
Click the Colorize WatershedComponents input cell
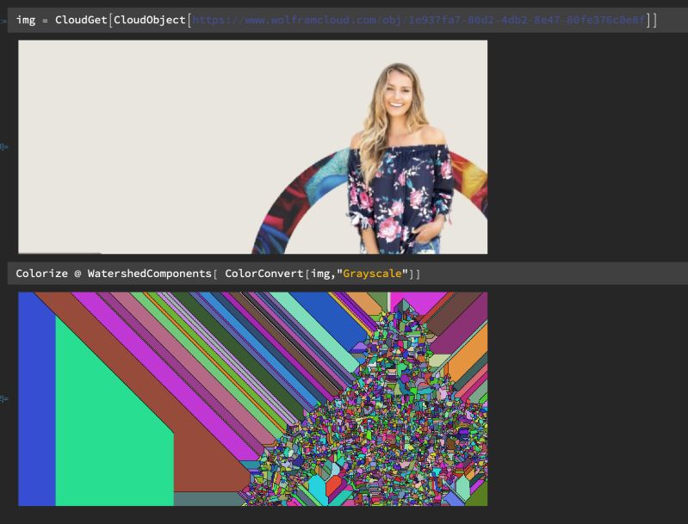tap(348, 274)
